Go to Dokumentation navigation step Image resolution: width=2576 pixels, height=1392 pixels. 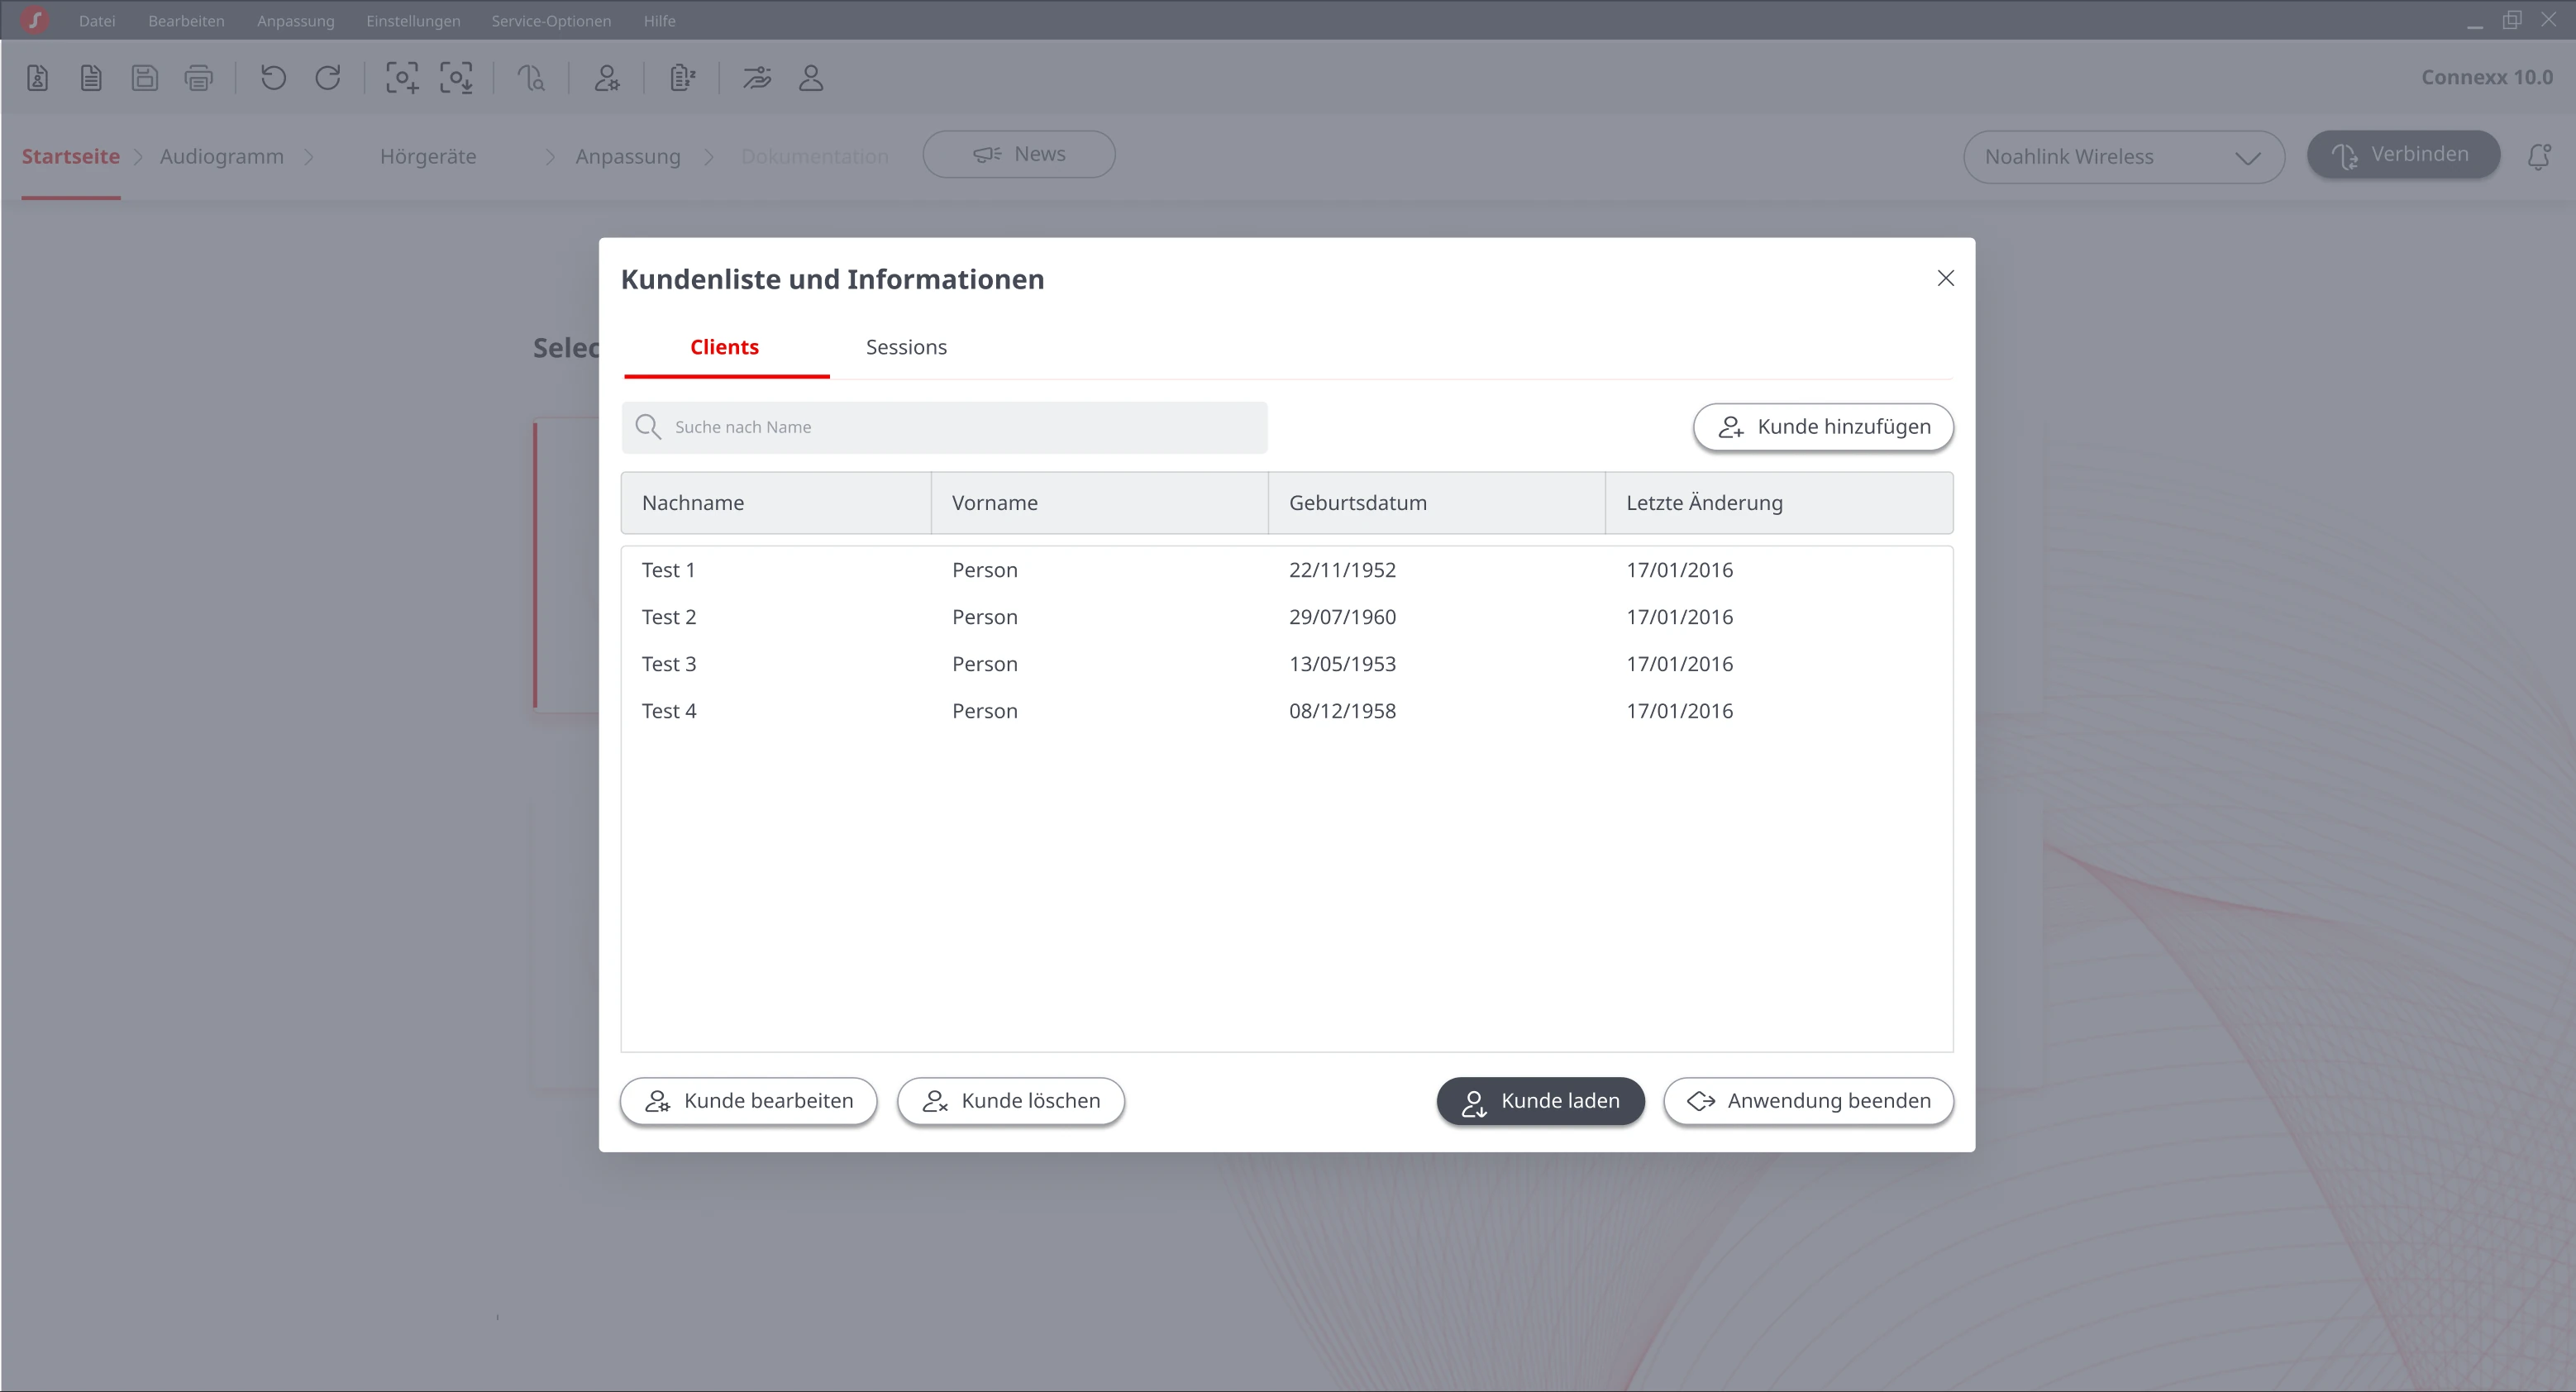(815, 156)
